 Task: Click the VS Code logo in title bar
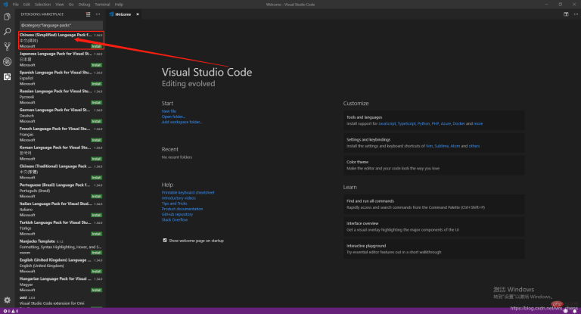click(x=5, y=5)
